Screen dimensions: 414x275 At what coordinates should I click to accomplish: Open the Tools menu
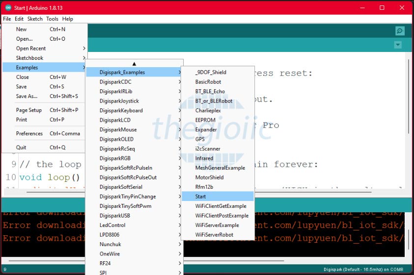(x=52, y=19)
